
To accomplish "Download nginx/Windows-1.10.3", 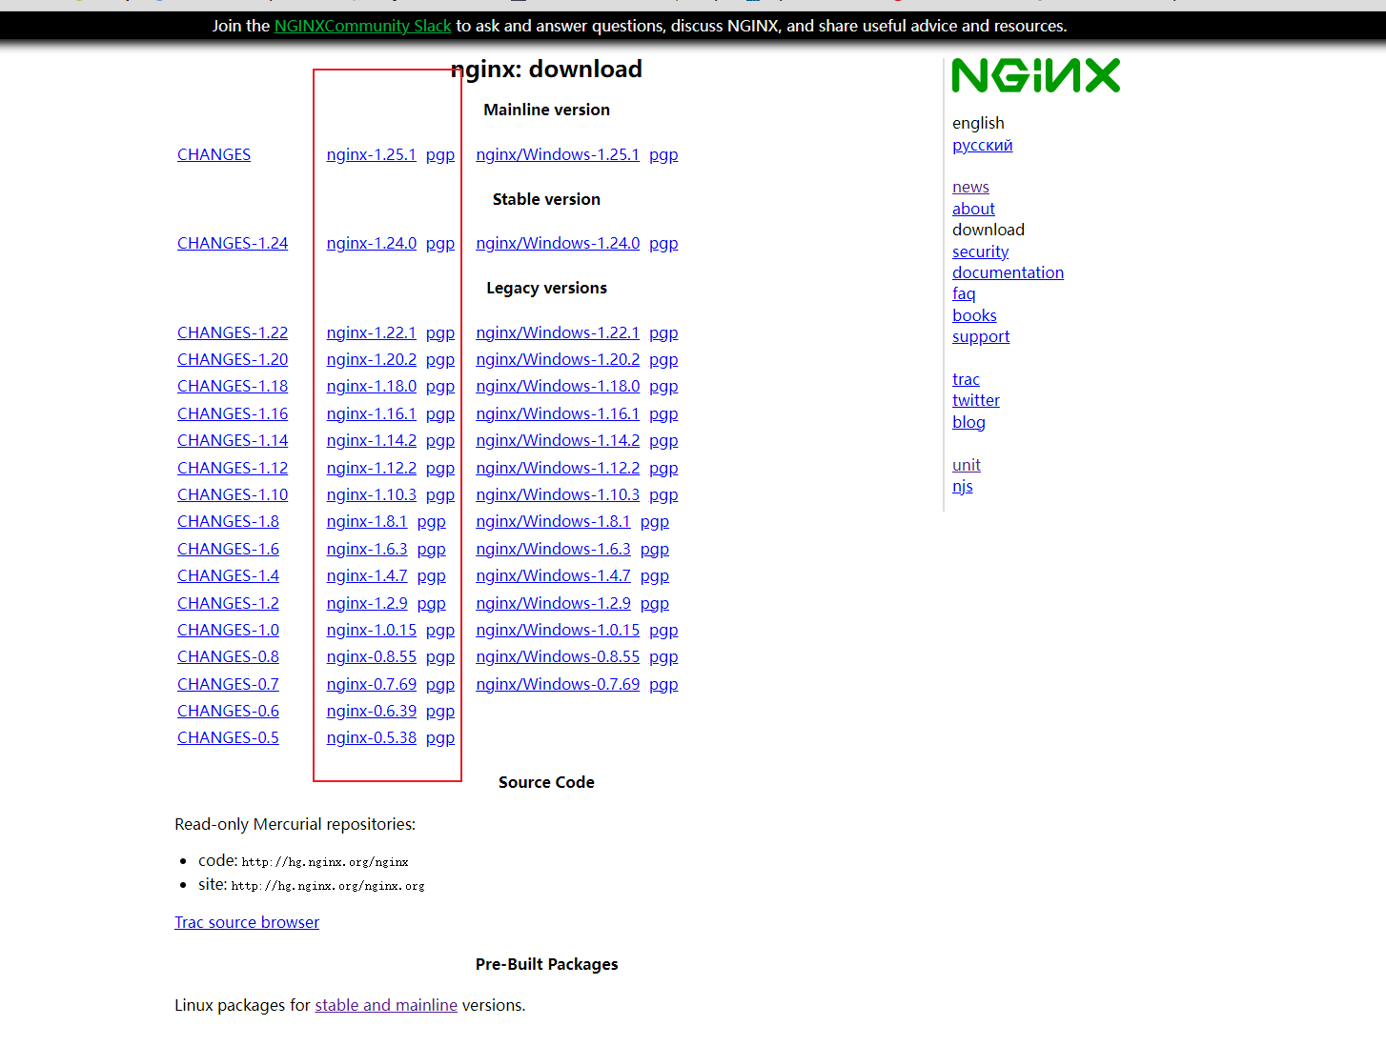I will pyautogui.click(x=558, y=494).
